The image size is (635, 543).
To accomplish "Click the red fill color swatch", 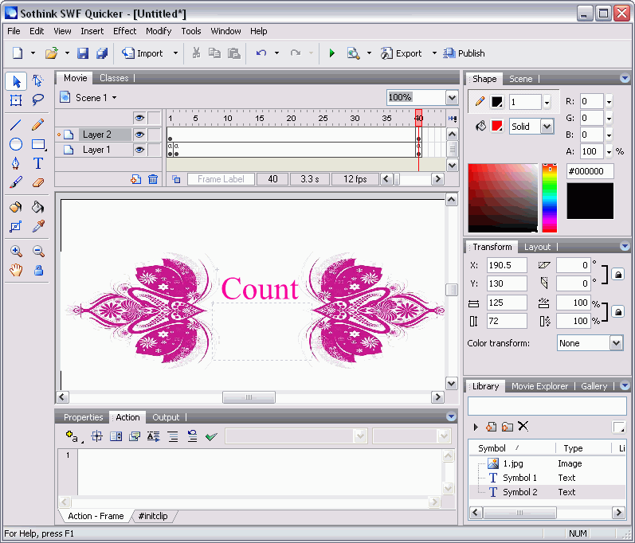I will point(497,127).
